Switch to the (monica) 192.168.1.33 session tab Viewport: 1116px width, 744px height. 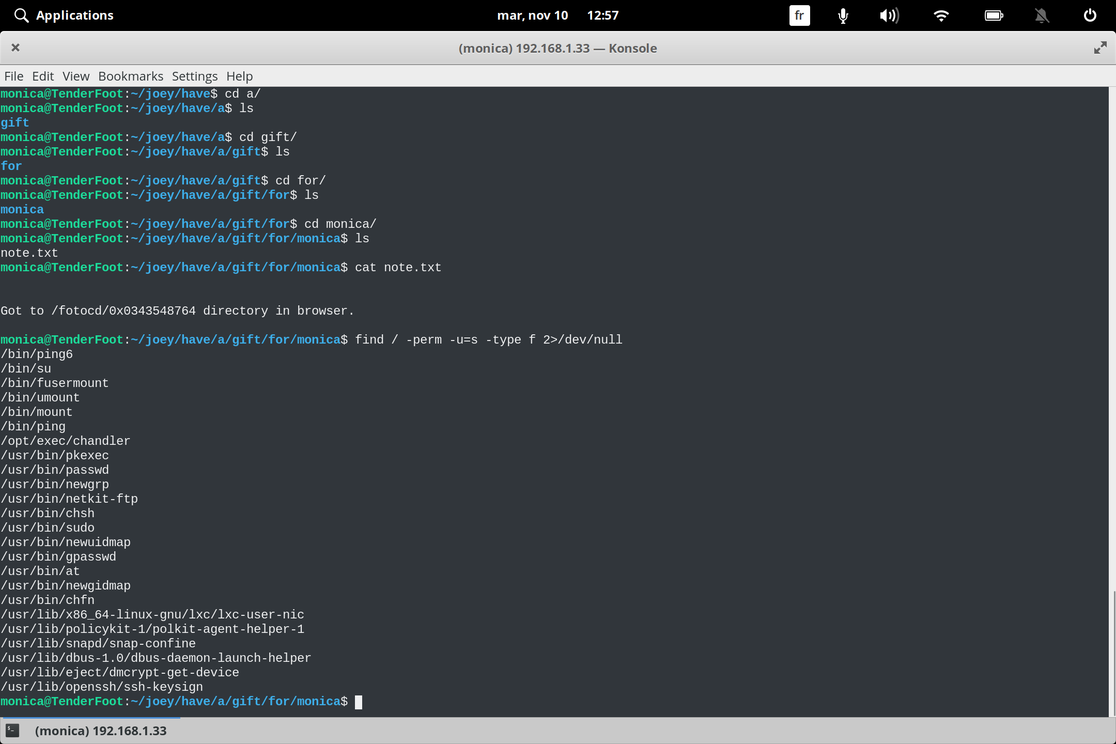coord(101,731)
